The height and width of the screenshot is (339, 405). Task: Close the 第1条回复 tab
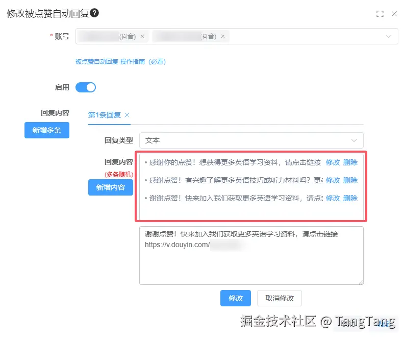[127, 115]
